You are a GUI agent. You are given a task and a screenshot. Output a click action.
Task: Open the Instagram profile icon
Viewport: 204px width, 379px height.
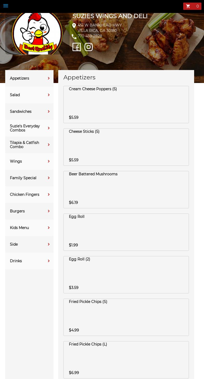tap(89, 47)
